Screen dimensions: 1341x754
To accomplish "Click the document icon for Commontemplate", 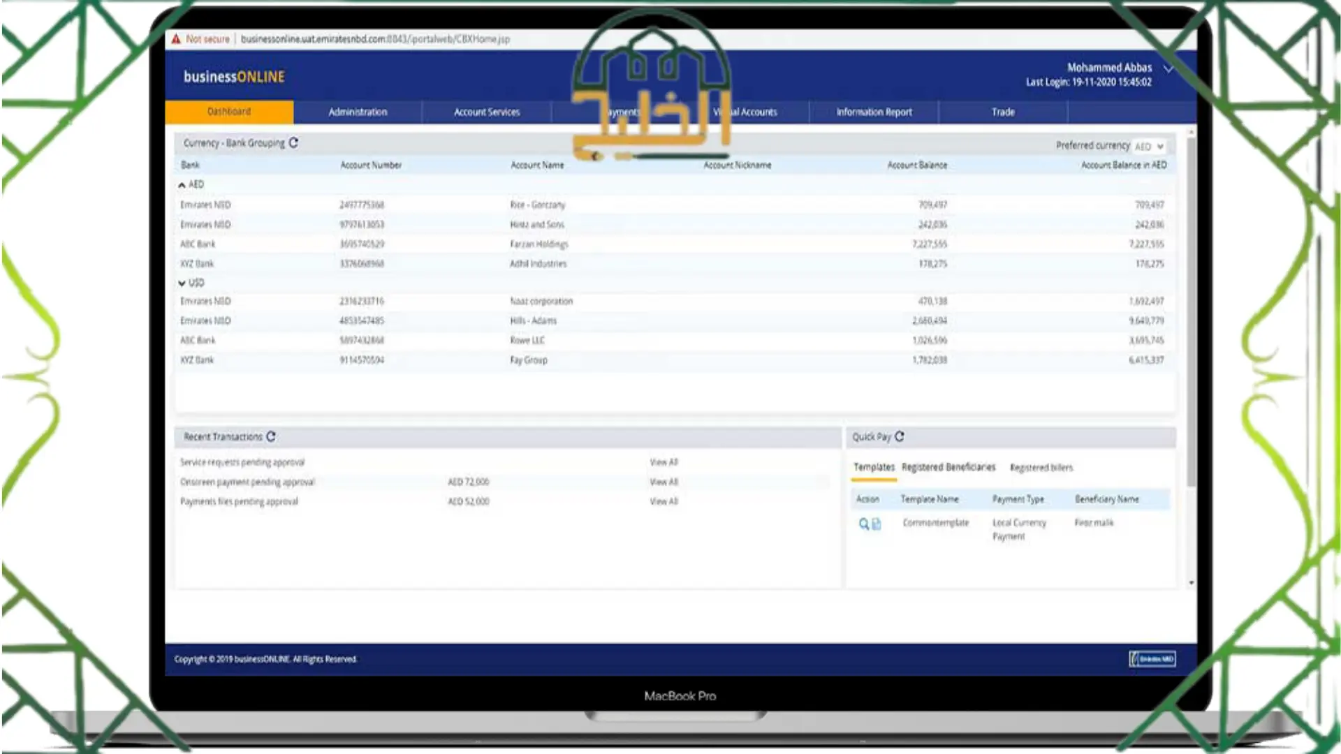I will 877,524.
